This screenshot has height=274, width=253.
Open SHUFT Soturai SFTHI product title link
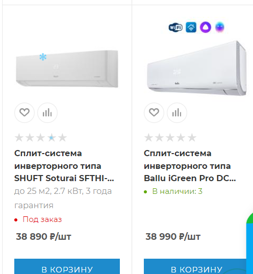pos(64,166)
